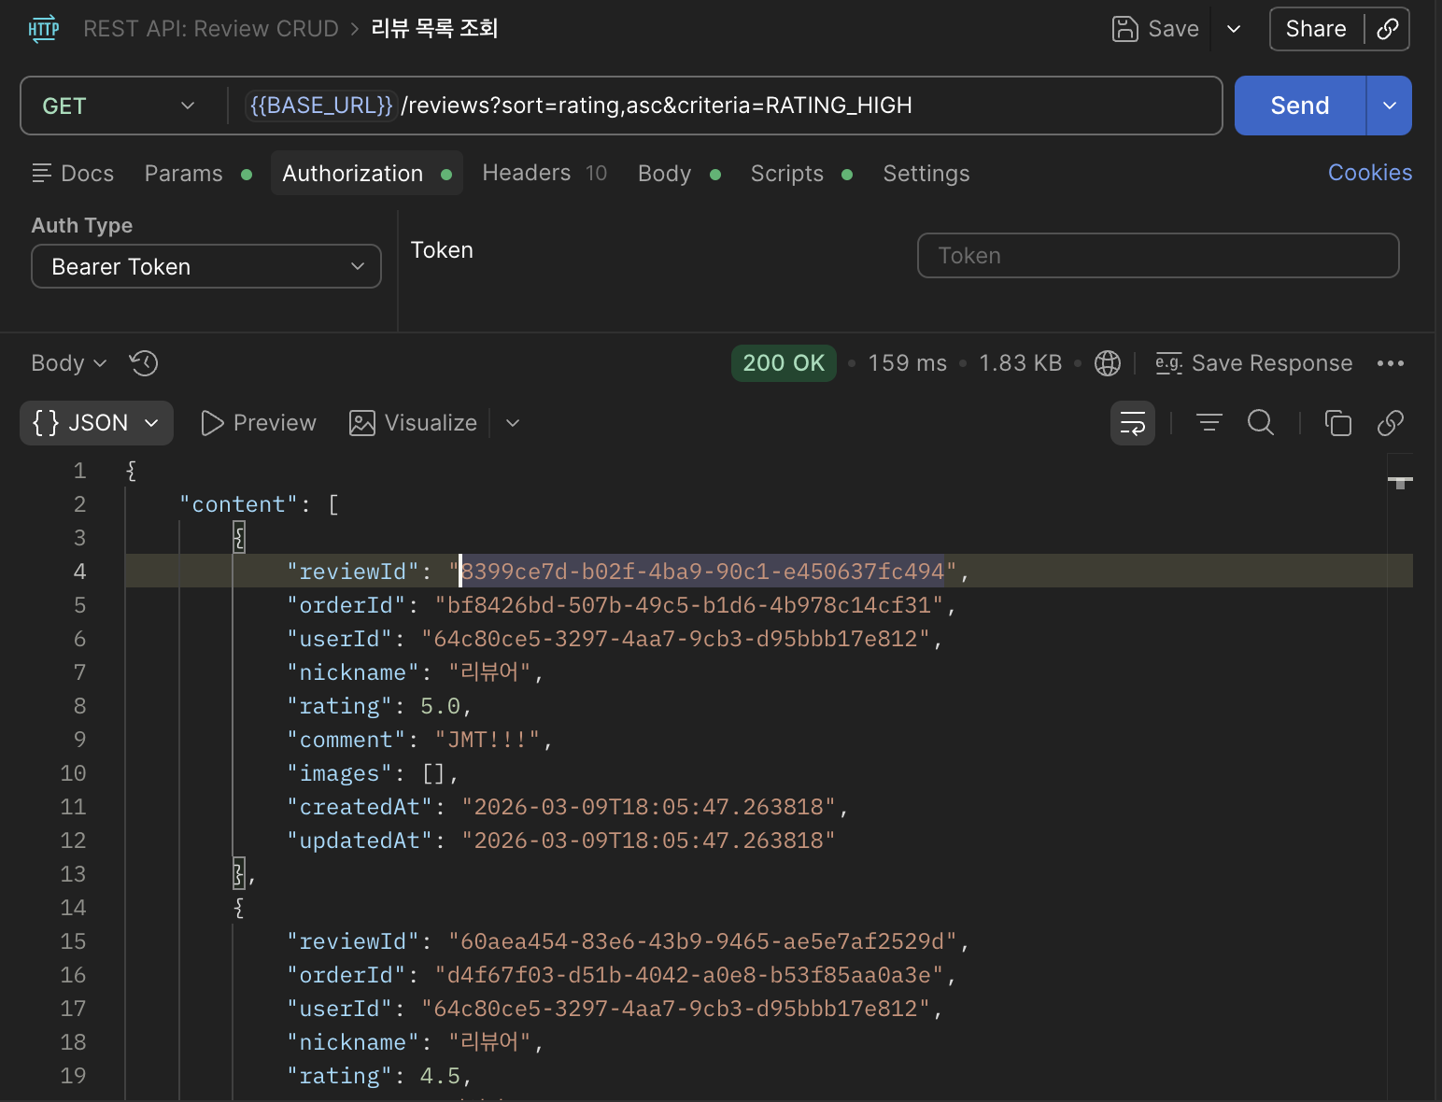Toggle word wrap in response

[x=1133, y=423]
